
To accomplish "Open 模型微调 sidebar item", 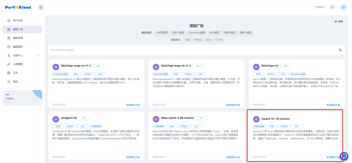I will tap(22, 38).
